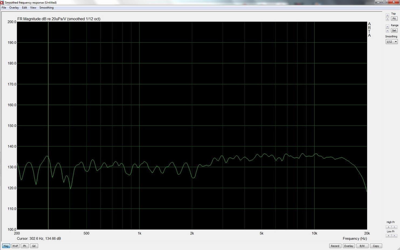Click the vertical ARTA label beside graph
400x250 pixels.
coord(369,30)
